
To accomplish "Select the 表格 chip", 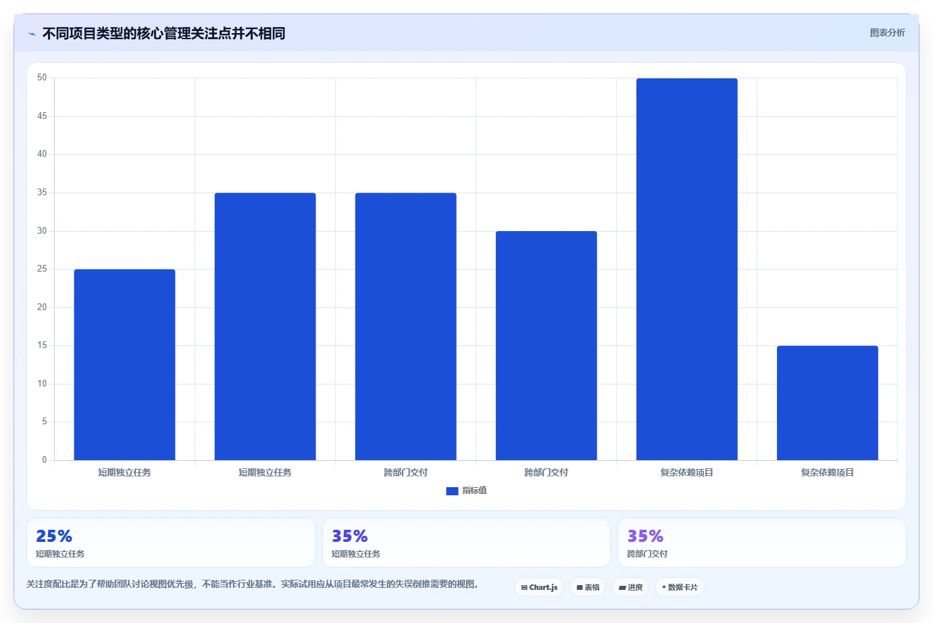I will pos(588,587).
